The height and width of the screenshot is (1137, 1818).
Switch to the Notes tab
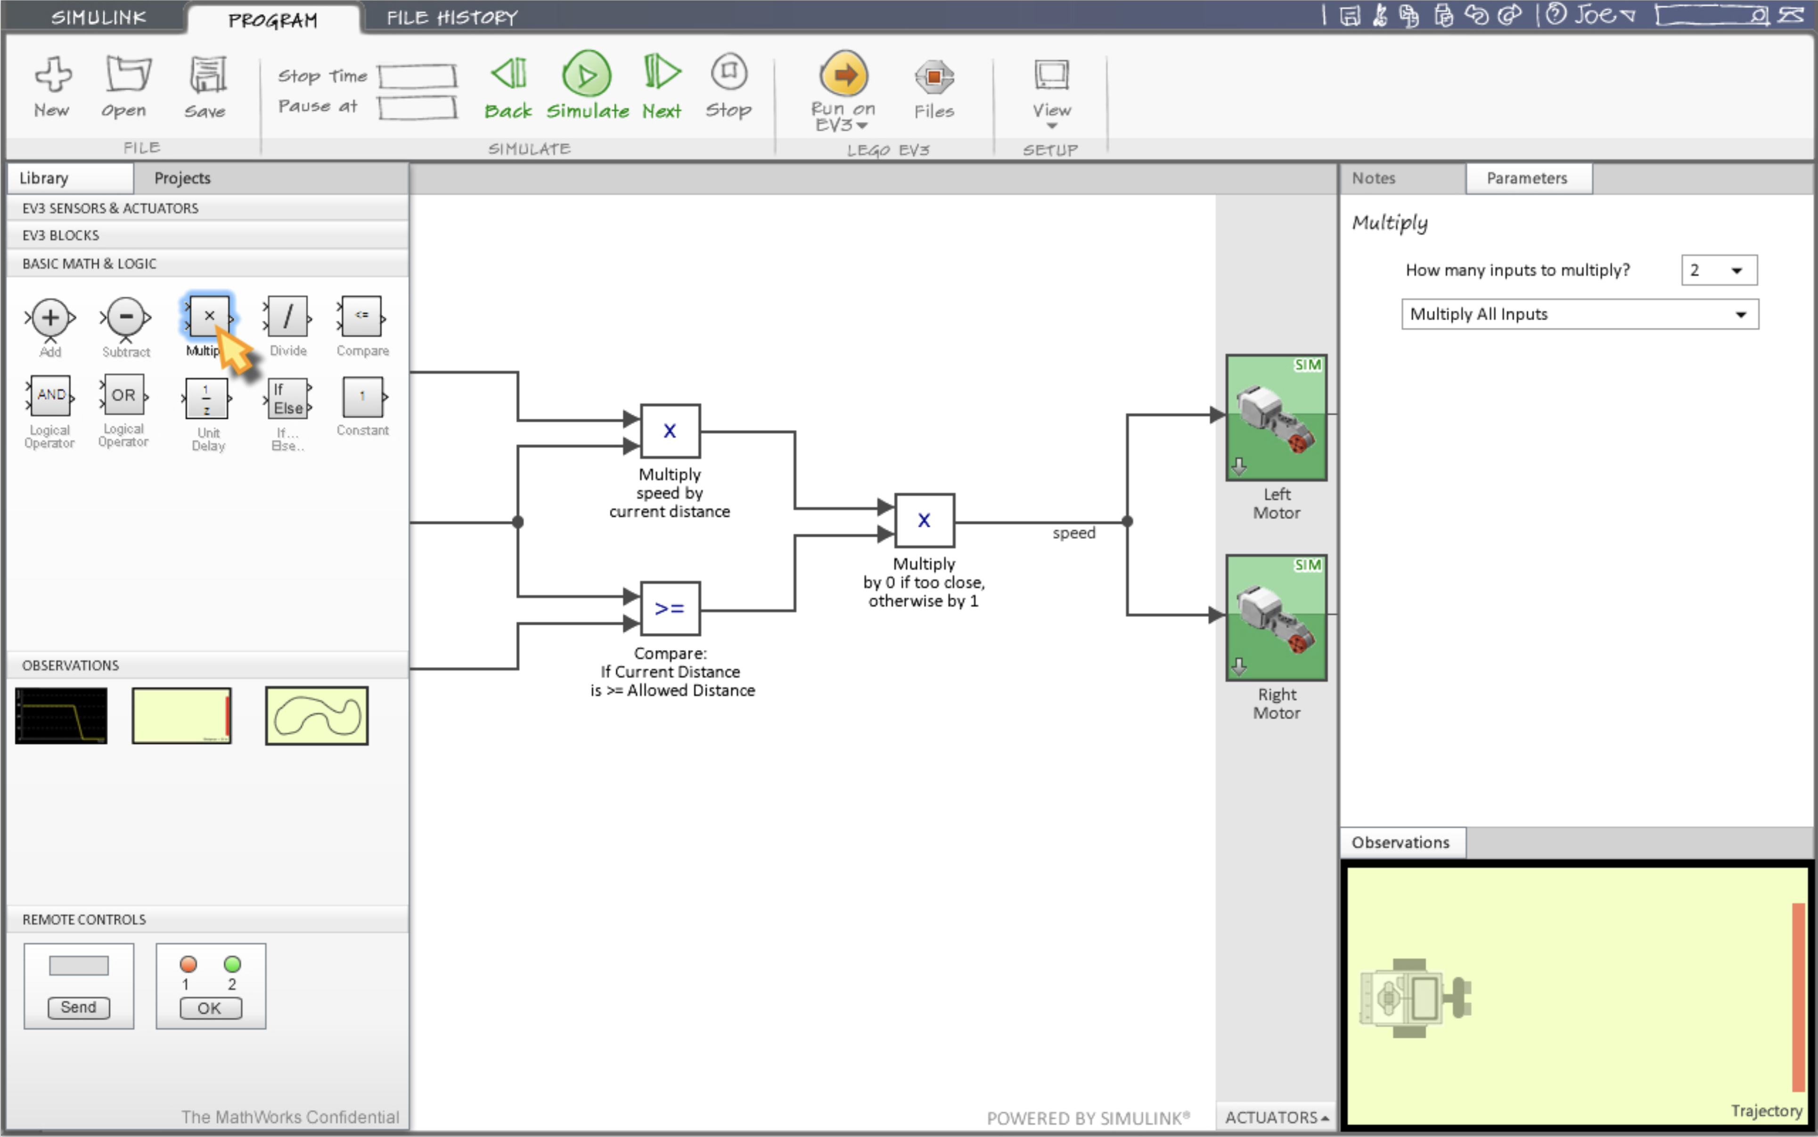pos(1374,178)
